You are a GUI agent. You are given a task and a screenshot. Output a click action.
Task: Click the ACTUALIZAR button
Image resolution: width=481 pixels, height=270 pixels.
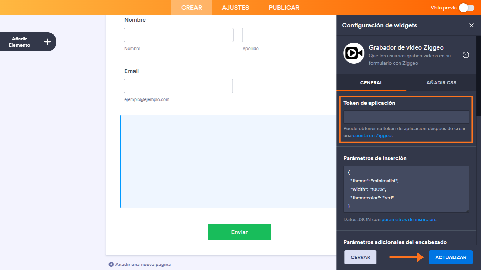pos(450,257)
